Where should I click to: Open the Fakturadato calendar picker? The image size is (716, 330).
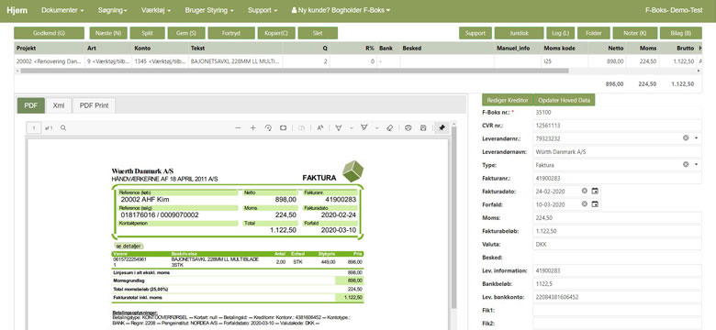(595, 191)
